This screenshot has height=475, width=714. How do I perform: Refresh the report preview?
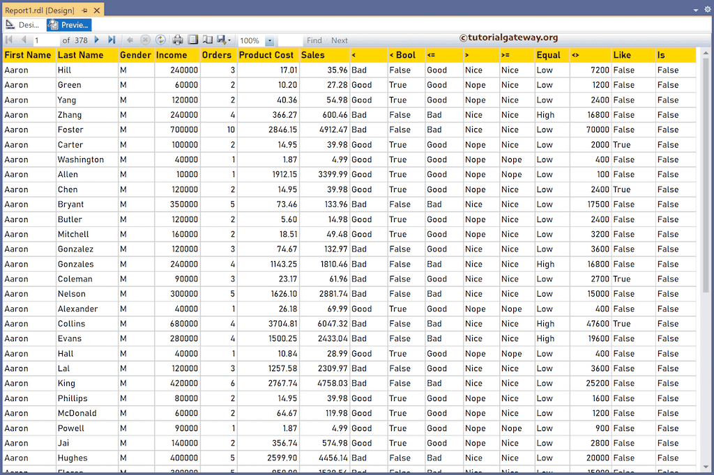click(160, 40)
